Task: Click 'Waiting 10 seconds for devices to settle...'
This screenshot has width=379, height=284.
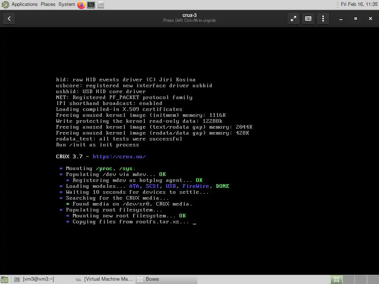Action: [134, 192]
